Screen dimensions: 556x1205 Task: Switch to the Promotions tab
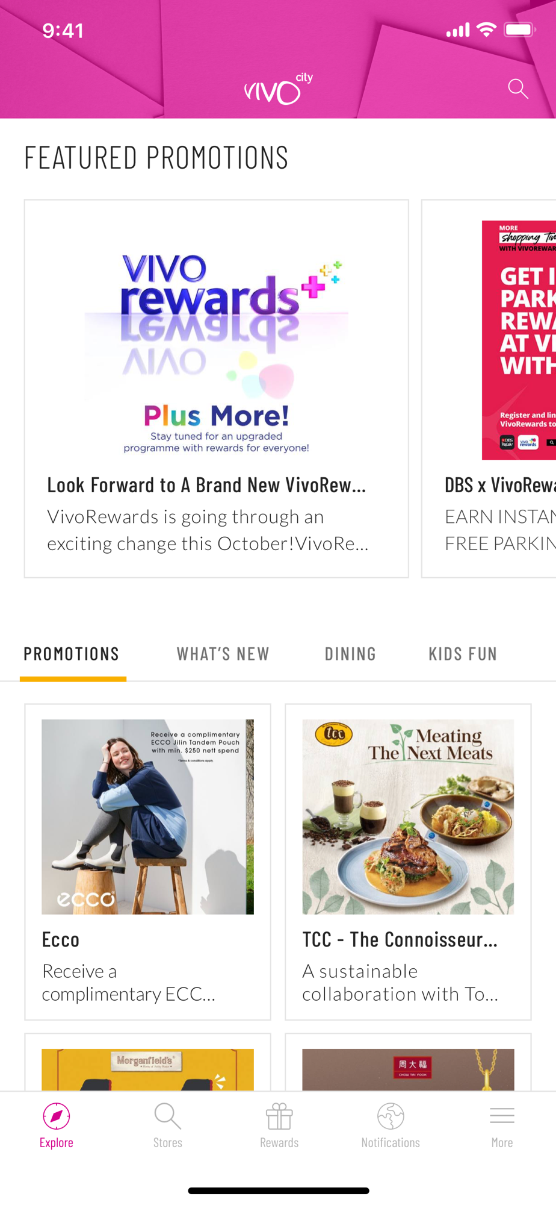click(72, 654)
